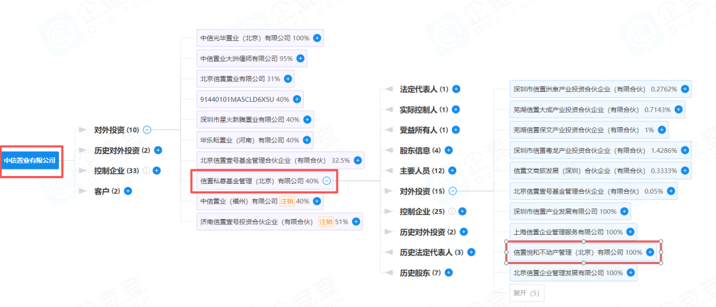Select 历史股东 (7) label
The image size is (716, 307).
tap(420, 273)
